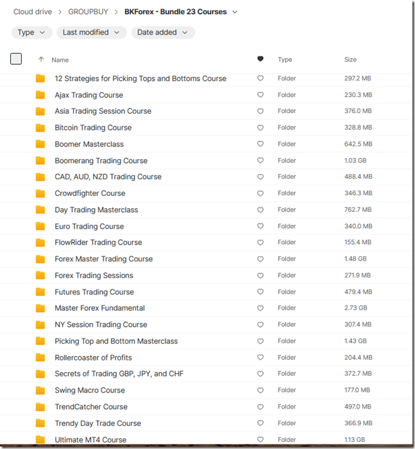Sort list by Size column
The image size is (415, 449).
coord(350,60)
